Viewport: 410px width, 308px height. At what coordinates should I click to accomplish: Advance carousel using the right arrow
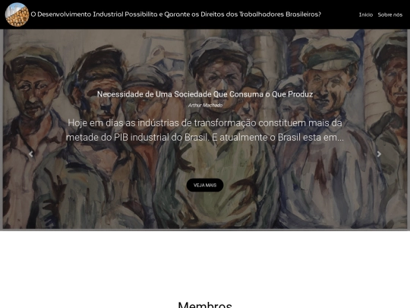click(x=379, y=154)
